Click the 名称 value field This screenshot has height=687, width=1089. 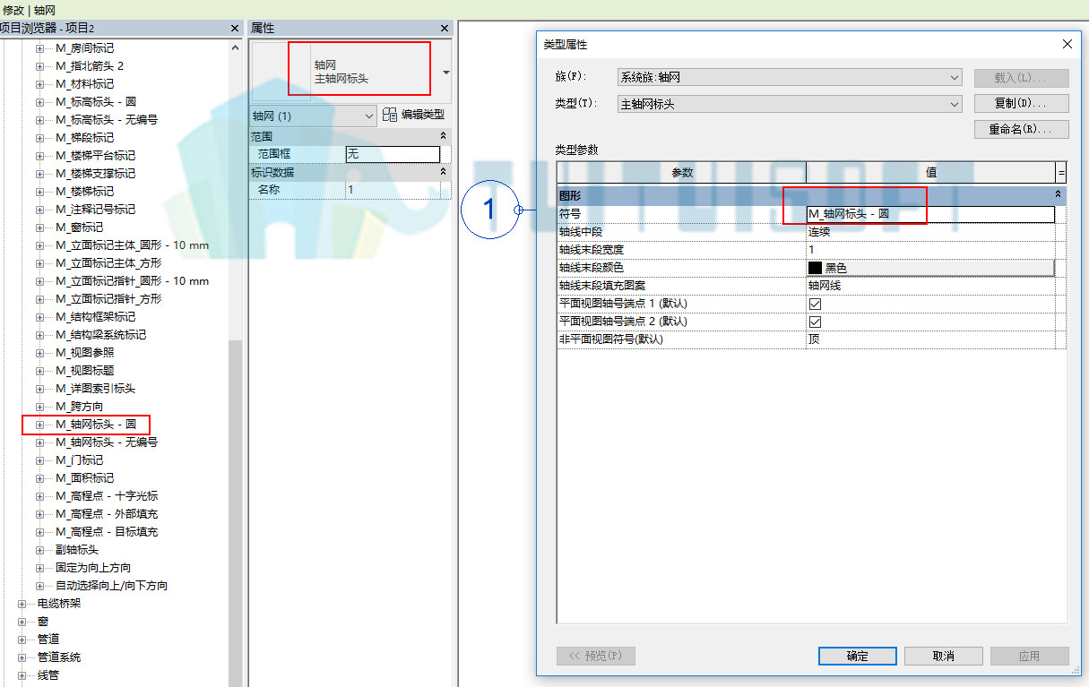click(x=393, y=190)
